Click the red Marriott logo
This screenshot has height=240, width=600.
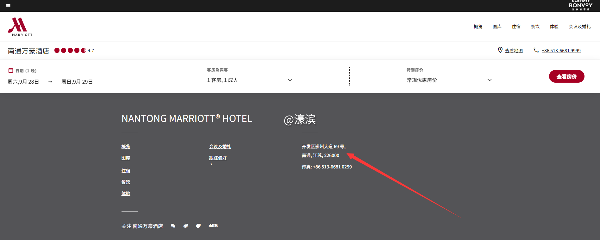coord(20,27)
